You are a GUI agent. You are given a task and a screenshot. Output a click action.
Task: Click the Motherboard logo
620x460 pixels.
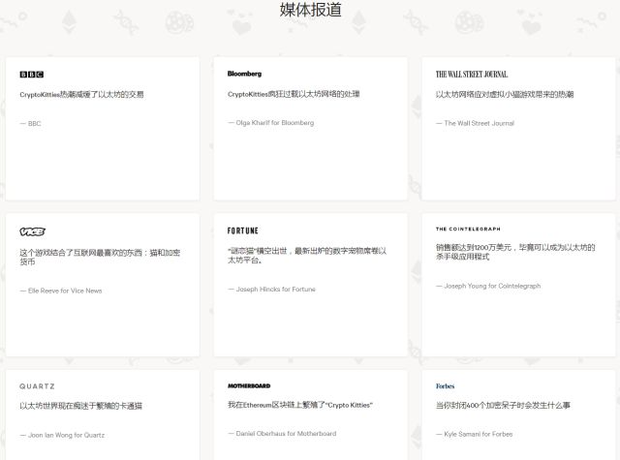[x=249, y=385]
